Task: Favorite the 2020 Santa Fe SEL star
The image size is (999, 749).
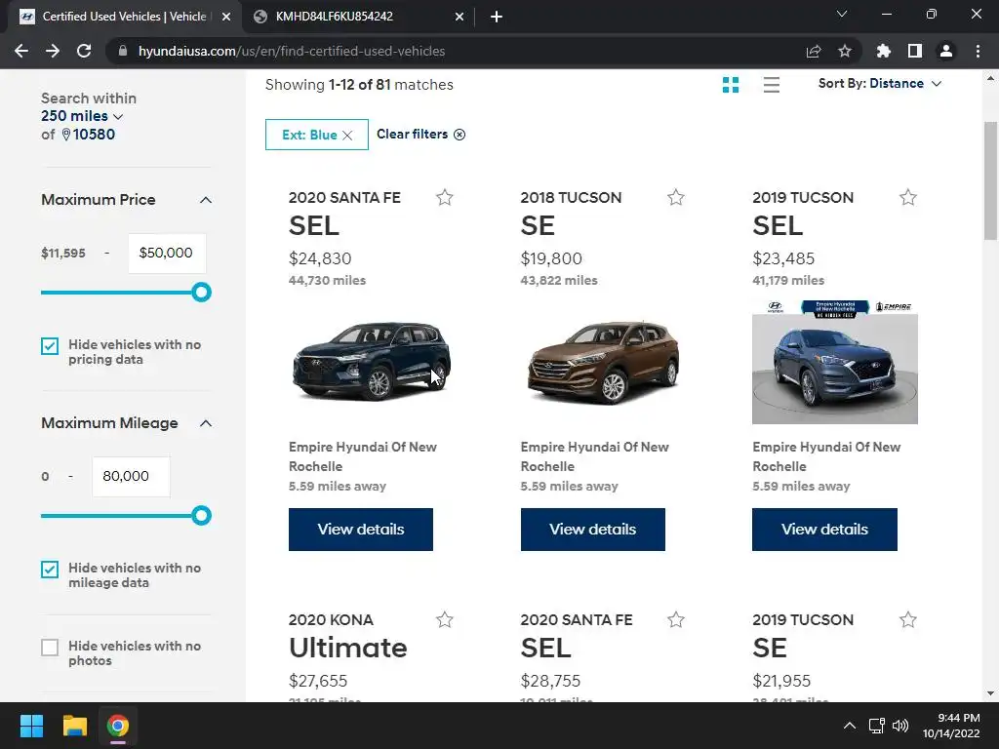Action: (445, 198)
